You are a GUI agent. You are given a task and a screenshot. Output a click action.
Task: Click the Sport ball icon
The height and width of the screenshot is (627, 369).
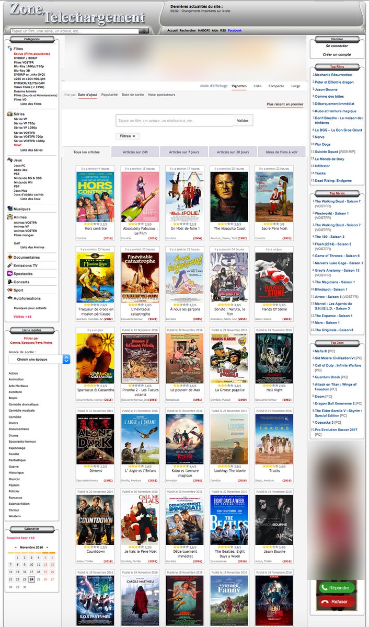point(9,290)
